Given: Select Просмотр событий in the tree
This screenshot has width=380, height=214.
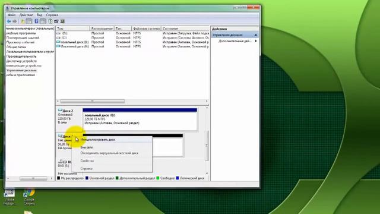Looking at the screenshot, I should pos(20,42).
